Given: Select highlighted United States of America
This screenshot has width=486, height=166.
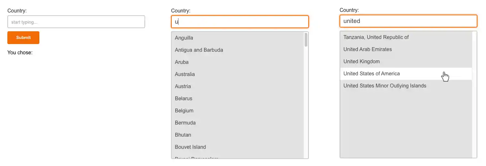Looking at the screenshot, I should coord(372,74).
